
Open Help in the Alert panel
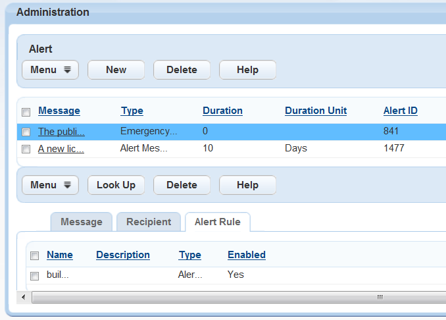coord(247,70)
